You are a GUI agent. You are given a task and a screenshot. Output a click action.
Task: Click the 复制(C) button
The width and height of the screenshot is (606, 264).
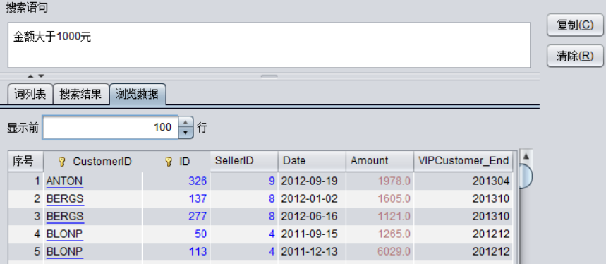coord(575,25)
